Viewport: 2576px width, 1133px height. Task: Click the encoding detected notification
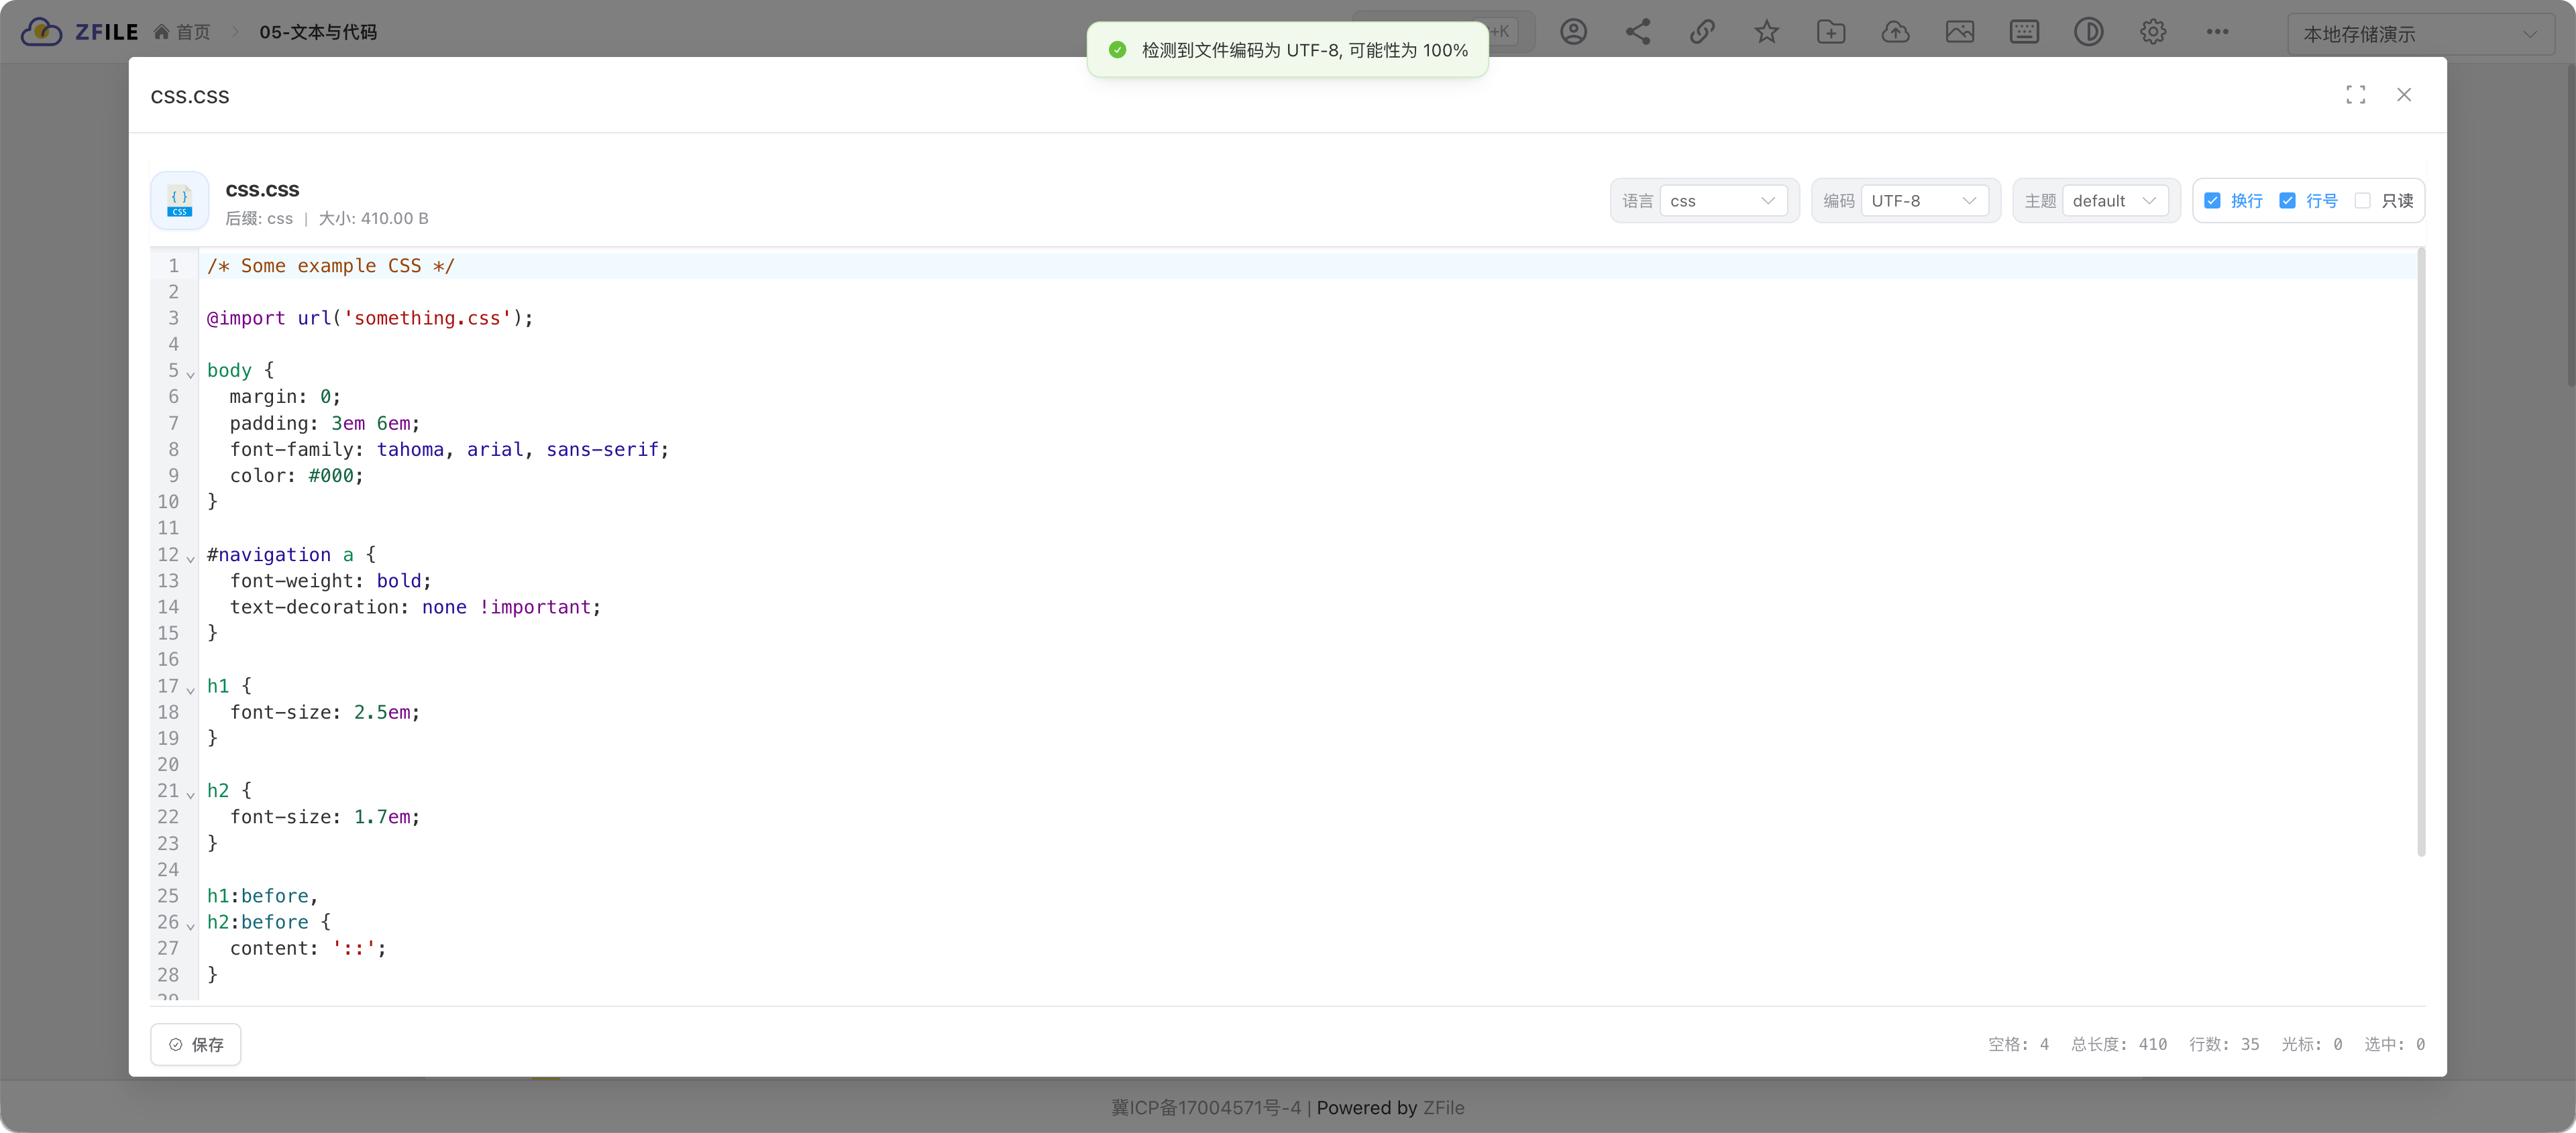1287,50
